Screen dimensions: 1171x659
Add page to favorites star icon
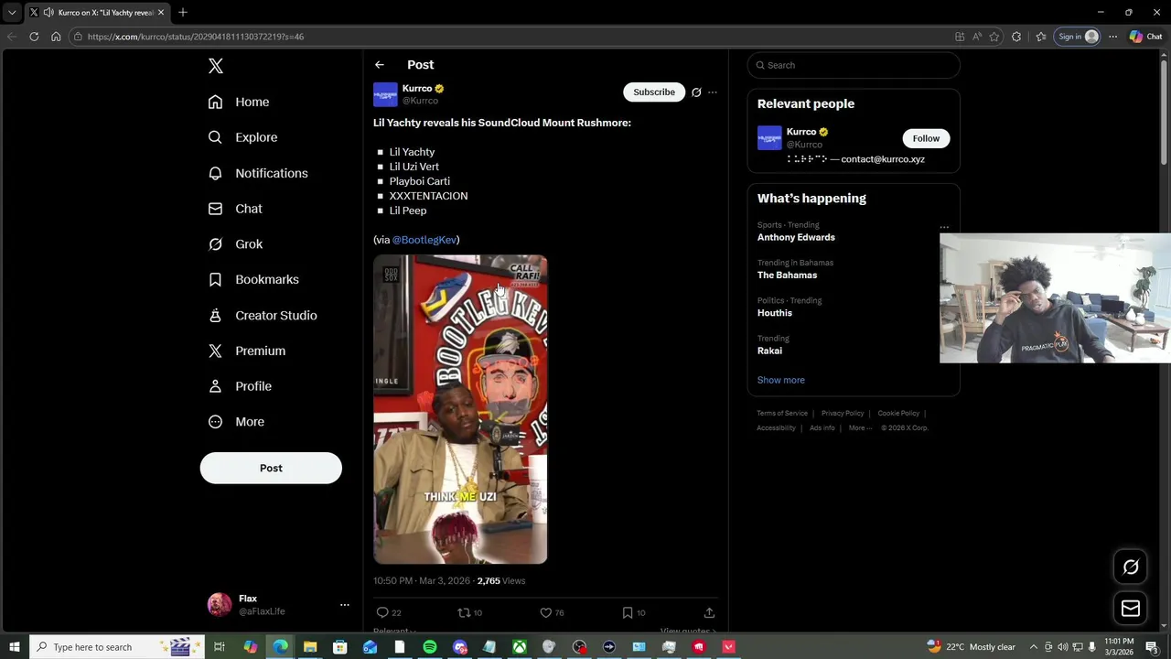[x=994, y=37]
